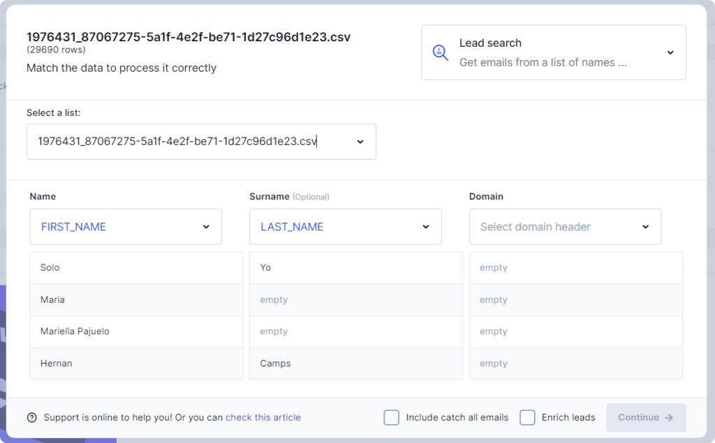Click the Maria name preview cell

136,300
